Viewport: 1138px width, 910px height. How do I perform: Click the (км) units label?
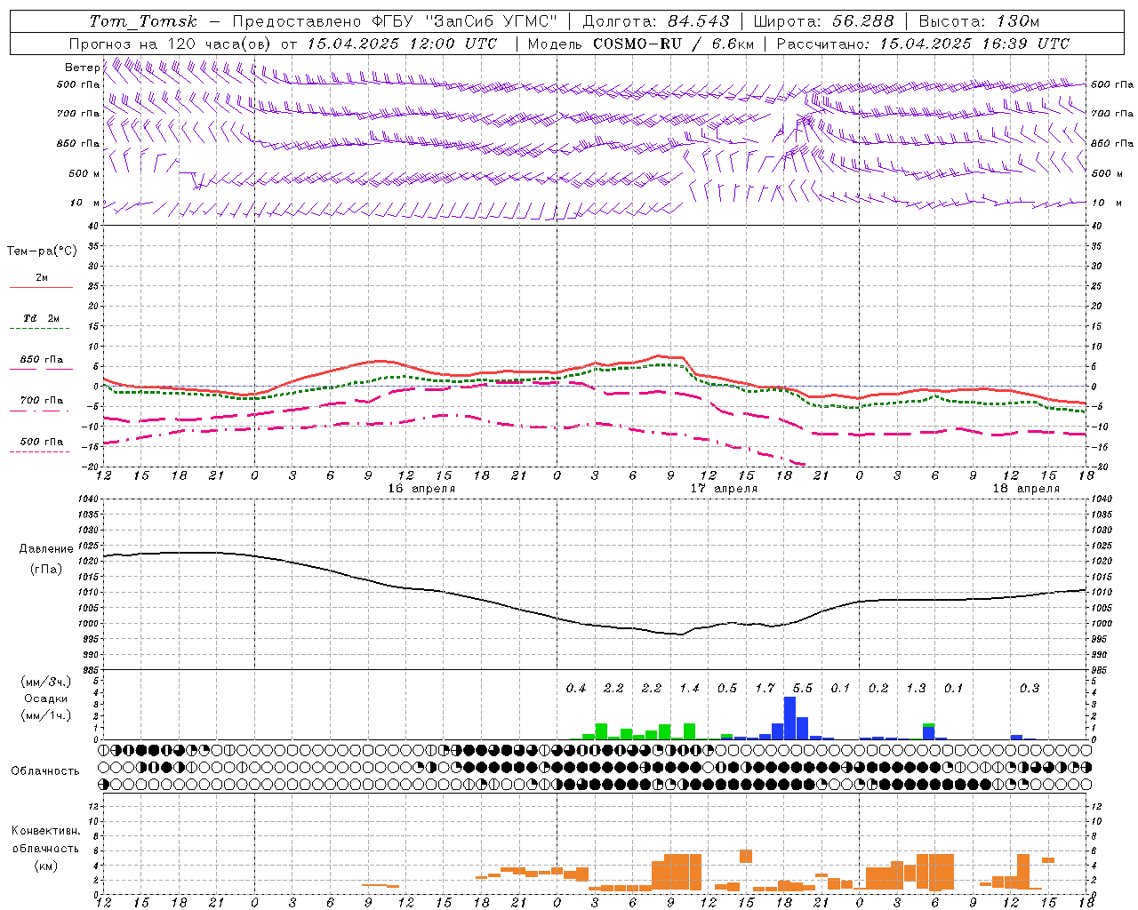[45, 866]
